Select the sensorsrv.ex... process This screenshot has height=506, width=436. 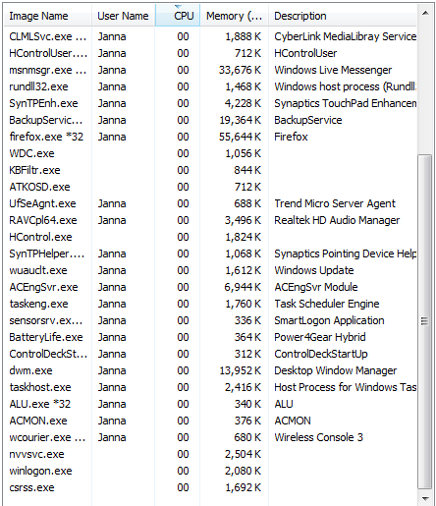pyautogui.click(x=210, y=320)
